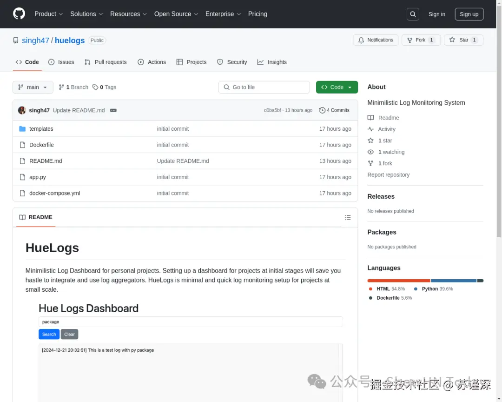Screen dimensions: 502x402
Task: Open the Product menu dropdown
Action: (48, 14)
